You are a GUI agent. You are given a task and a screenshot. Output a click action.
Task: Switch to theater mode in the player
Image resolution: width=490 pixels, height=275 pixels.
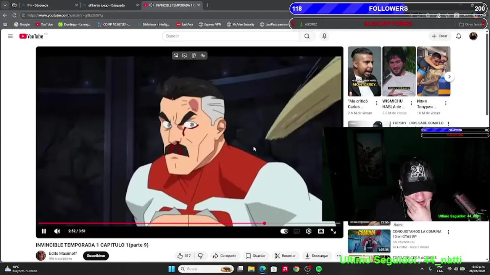pos(321,231)
